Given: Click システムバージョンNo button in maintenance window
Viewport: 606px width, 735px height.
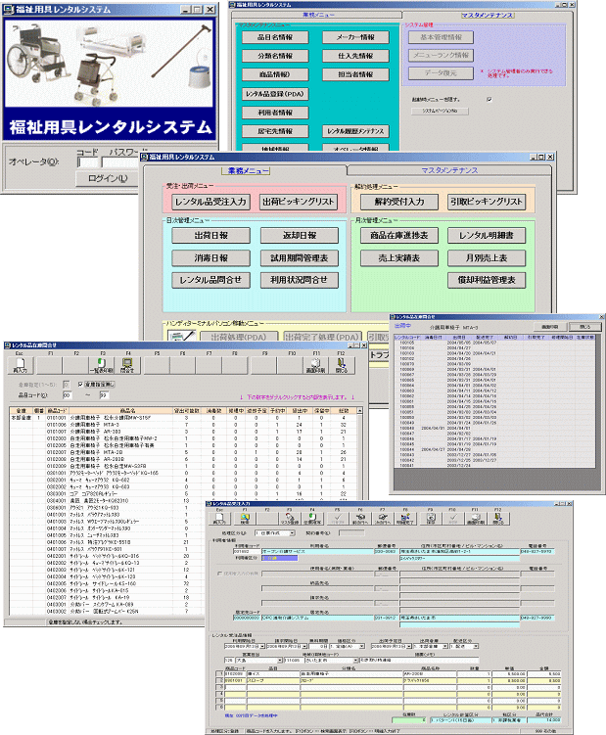Looking at the screenshot, I should pyautogui.click(x=440, y=112).
